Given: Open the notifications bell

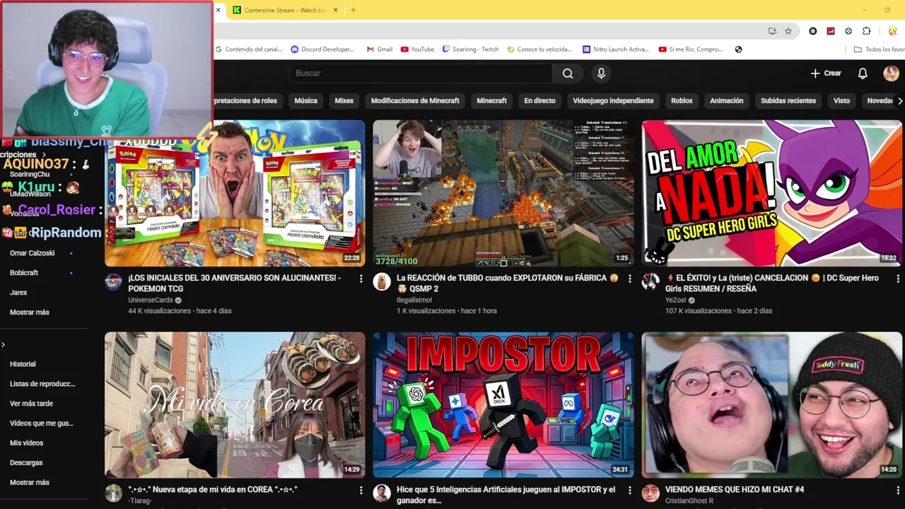Looking at the screenshot, I should click(x=863, y=74).
